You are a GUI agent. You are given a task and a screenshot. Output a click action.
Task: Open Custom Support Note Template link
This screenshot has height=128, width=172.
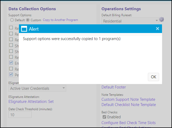[128, 99]
